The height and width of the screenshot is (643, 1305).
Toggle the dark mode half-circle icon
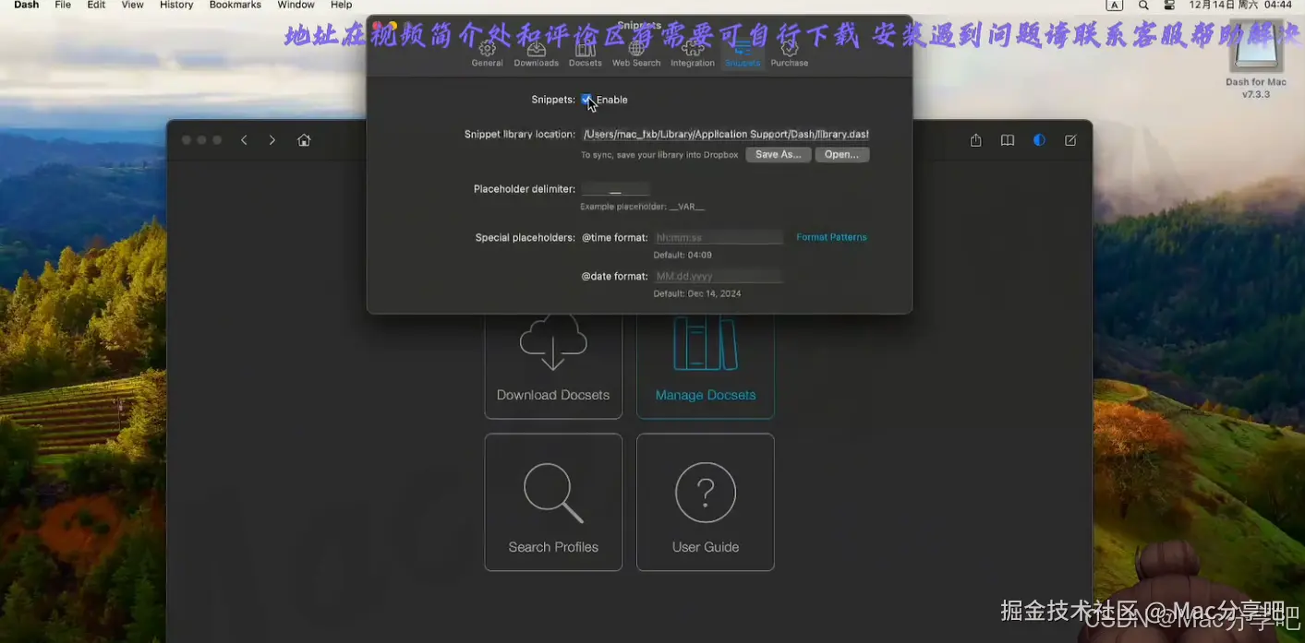click(x=1039, y=140)
